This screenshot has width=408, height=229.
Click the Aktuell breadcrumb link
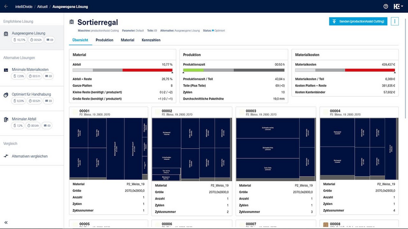point(43,6)
